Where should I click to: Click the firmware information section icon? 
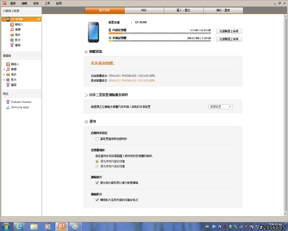coord(86,52)
